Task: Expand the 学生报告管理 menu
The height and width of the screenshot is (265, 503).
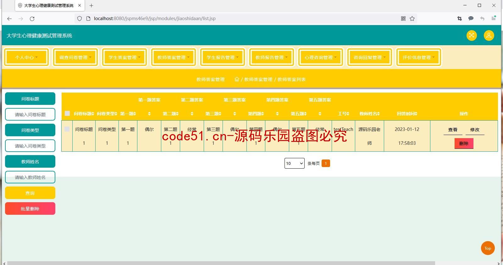Action: coord(223,57)
